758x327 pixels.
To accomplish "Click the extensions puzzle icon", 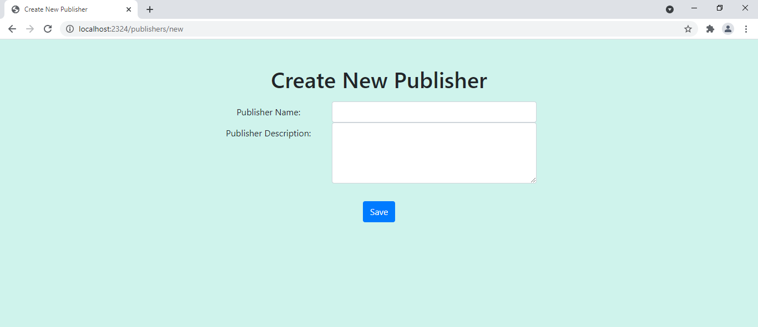I will [x=710, y=29].
